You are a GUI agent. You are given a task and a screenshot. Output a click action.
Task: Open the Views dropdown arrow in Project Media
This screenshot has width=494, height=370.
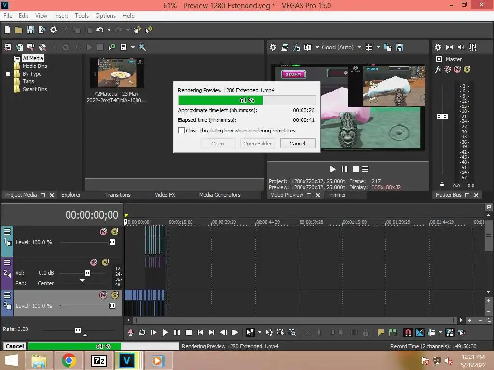point(133,47)
